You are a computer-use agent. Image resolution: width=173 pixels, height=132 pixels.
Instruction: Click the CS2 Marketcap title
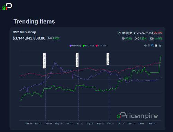[24, 32]
